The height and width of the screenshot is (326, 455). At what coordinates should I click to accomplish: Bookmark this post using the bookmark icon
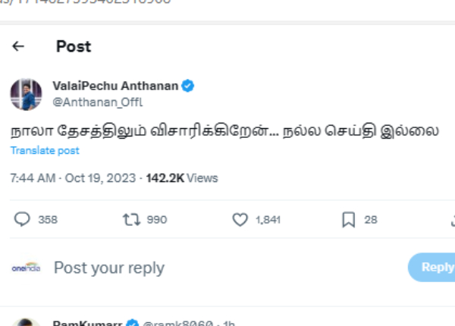click(348, 219)
